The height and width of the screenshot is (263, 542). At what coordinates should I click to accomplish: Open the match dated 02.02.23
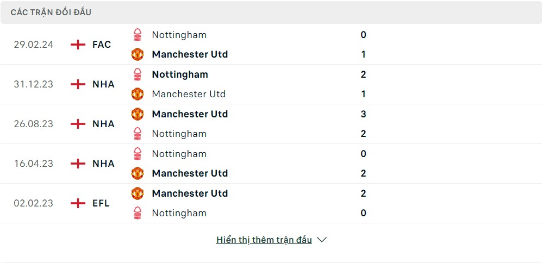point(34,203)
